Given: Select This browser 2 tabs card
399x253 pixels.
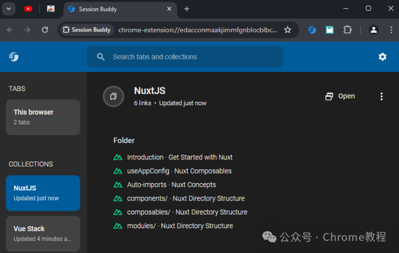Looking at the screenshot, I should [43, 117].
